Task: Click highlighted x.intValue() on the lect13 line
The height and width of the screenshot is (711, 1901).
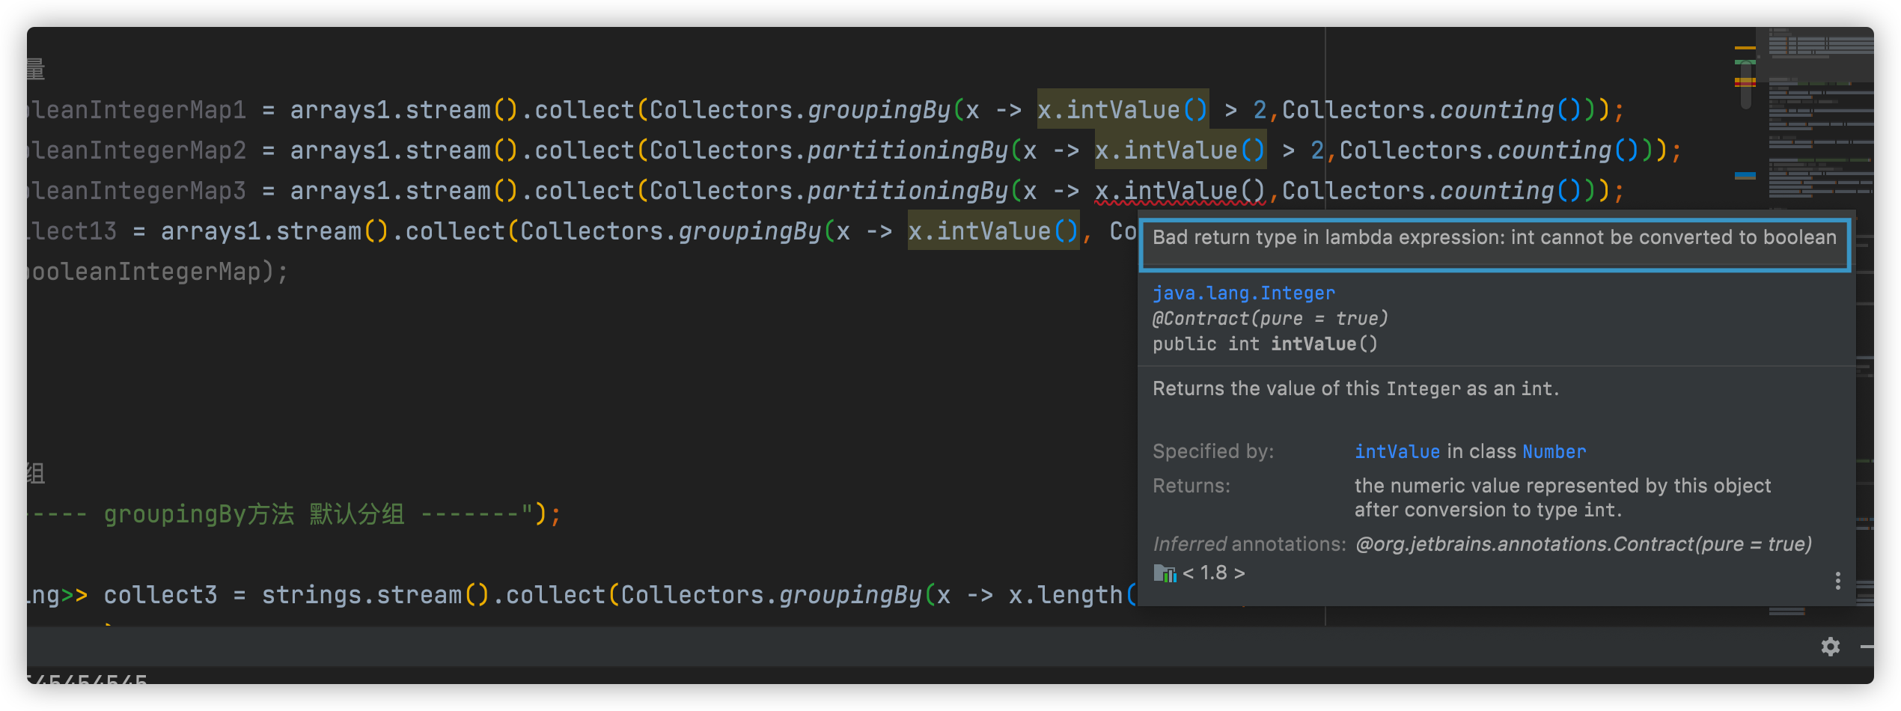Action: [993, 231]
